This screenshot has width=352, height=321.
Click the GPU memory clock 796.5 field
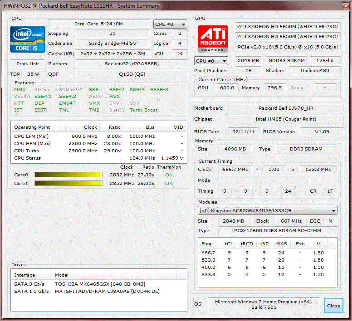click(274, 88)
